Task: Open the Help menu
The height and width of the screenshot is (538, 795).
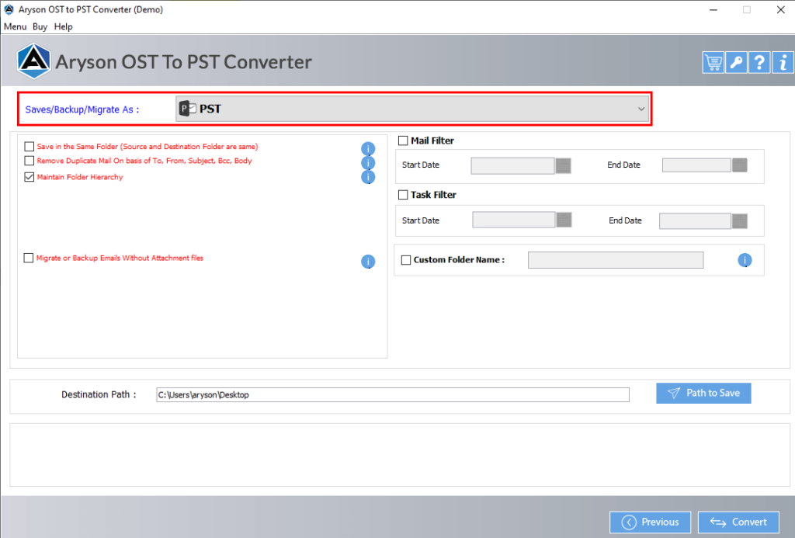Action: click(x=64, y=27)
